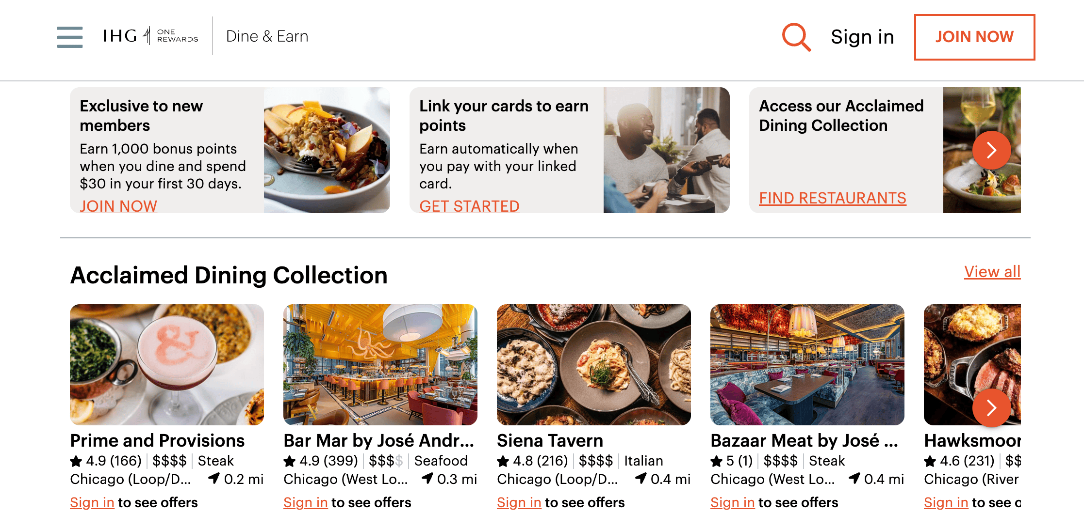This screenshot has height=529, width=1084.
Task: Click the $$$$ price rating for Prime and Provisions
Action: click(x=170, y=461)
